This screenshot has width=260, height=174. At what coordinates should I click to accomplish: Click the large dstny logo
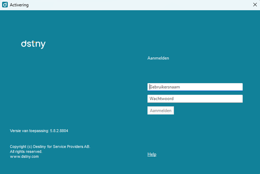pos(33,44)
